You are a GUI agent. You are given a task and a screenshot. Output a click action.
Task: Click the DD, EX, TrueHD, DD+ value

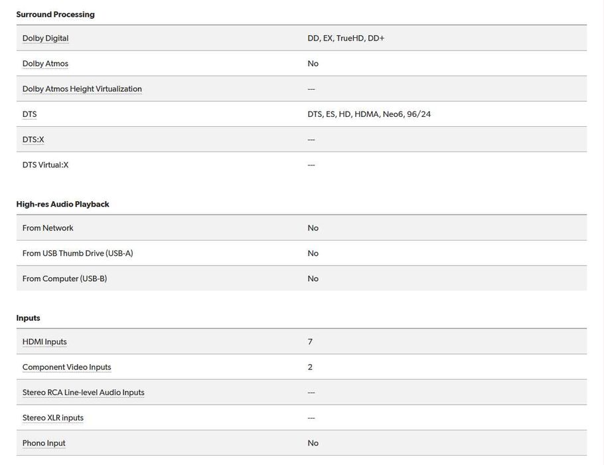click(346, 39)
